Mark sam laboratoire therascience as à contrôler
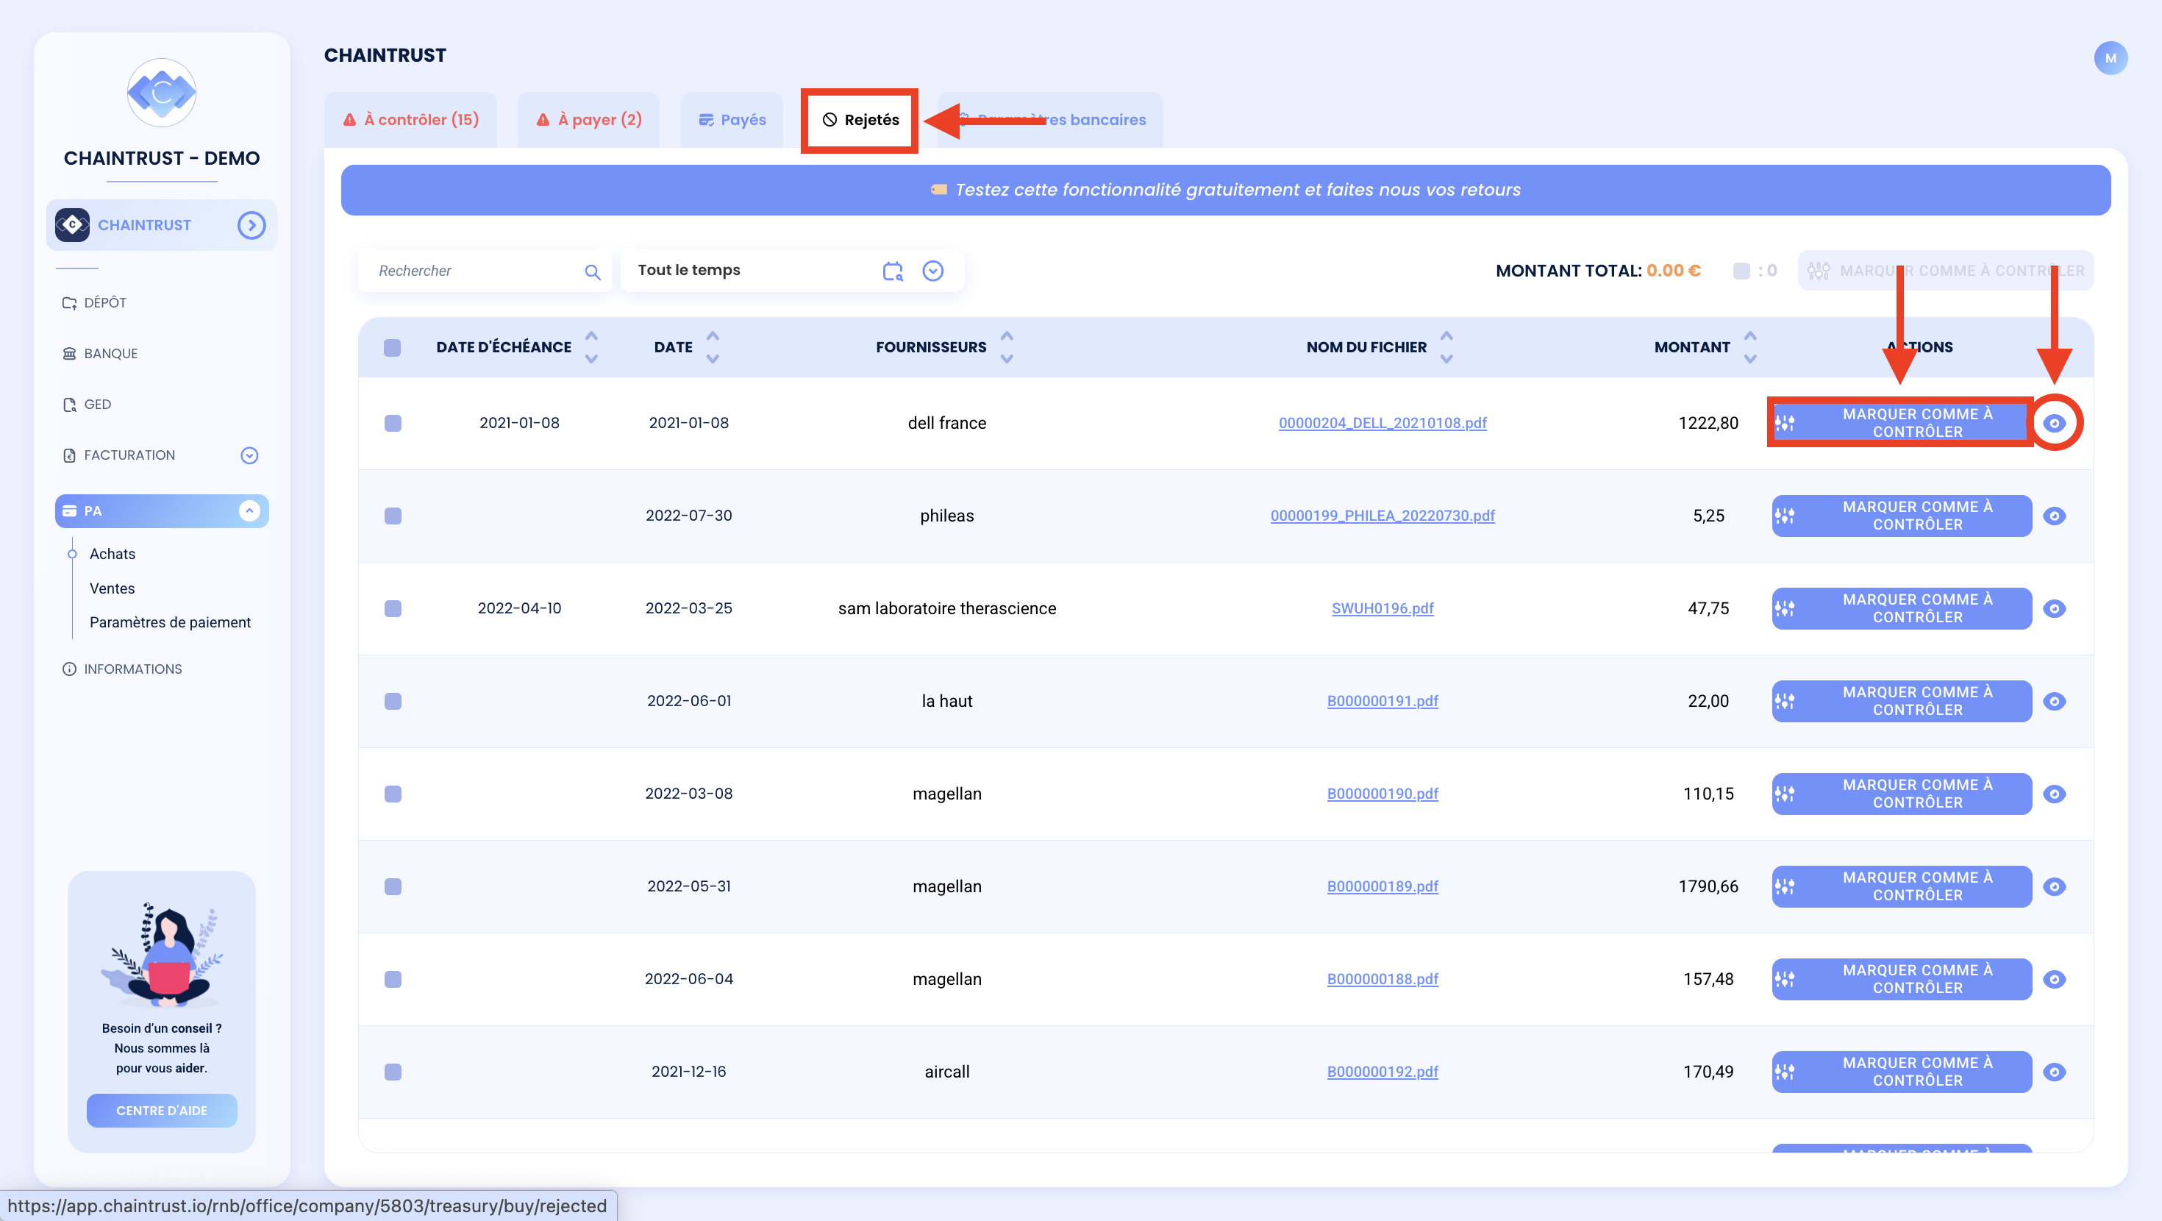 (1901, 608)
